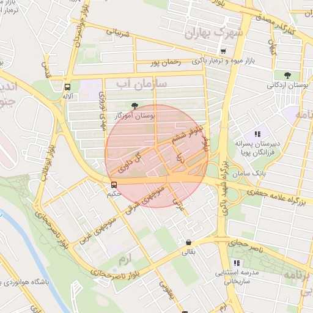The height and width of the screenshot is (313, 313).
Task: Click the school icon above دبیرستان پسرانه
Action: tap(257, 134)
